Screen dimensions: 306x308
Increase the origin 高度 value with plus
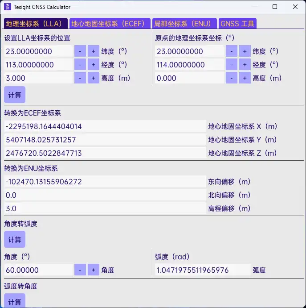(x=245, y=78)
